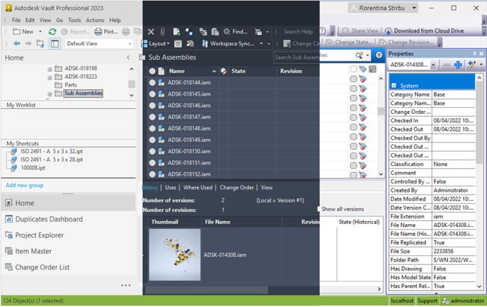This screenshot has height=307, width=487.
Task: Switch to the Uses tab
Action: (x=171, y=187)
